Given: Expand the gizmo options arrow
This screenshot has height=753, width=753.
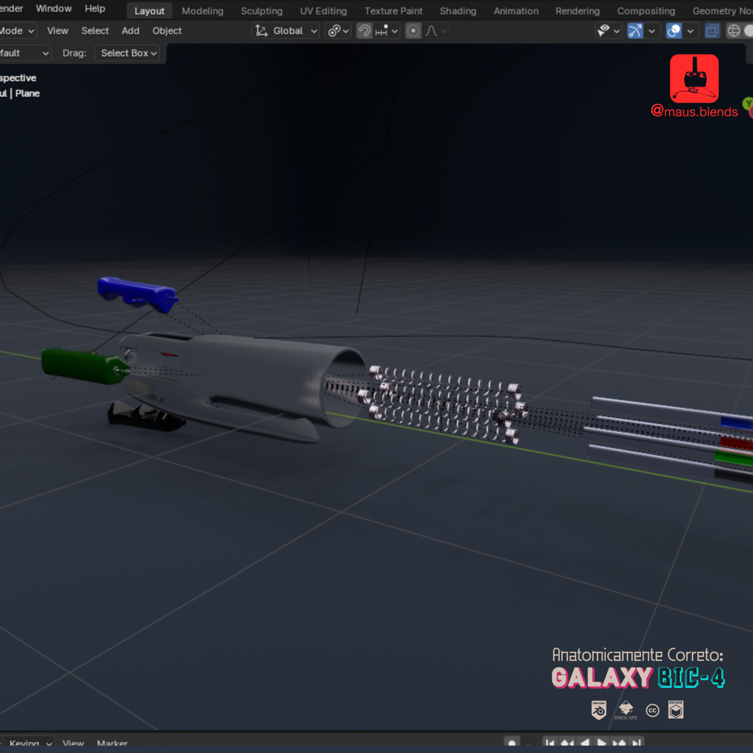Looking at the screenshot, I should coord(651,31).
